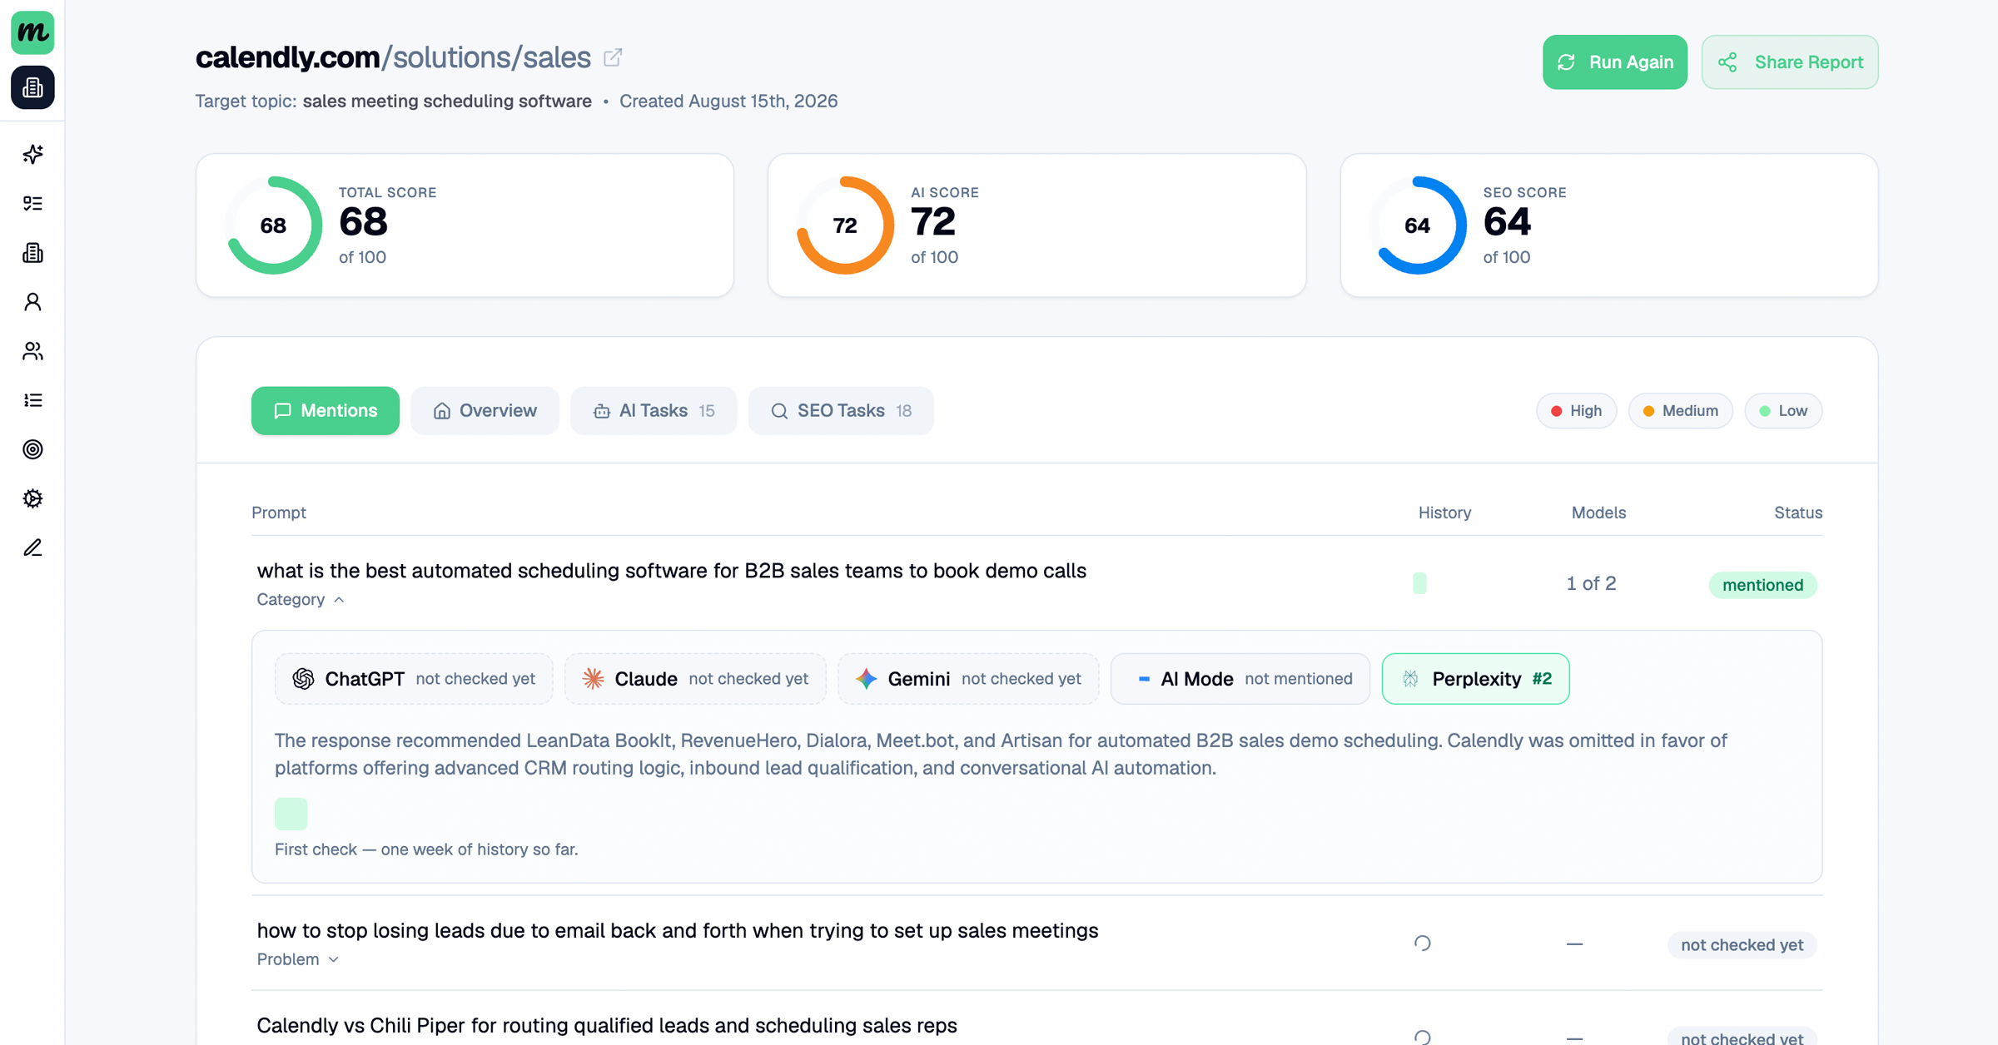
Task: Click the '1 of 2' models value
Action: point(1591,583)
